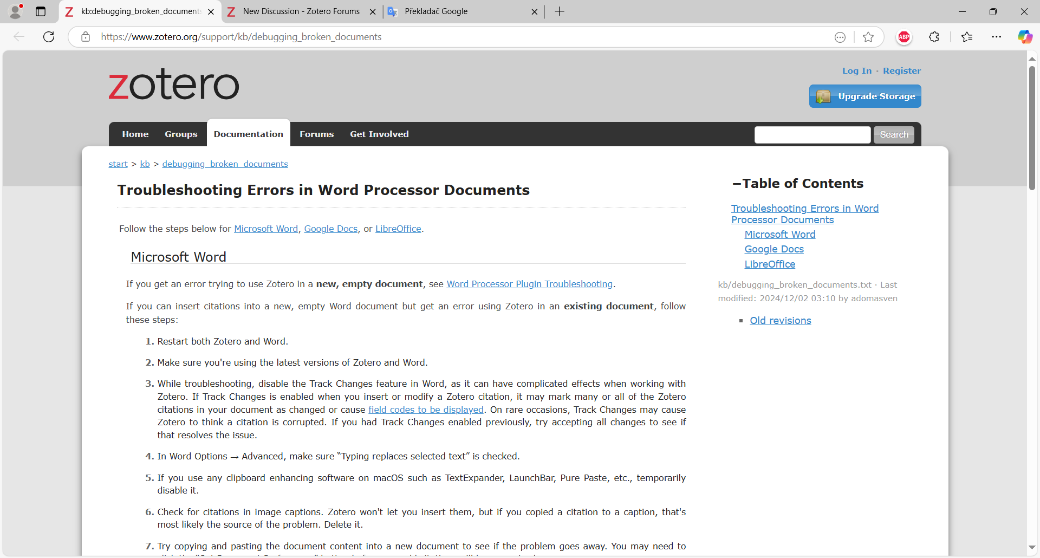The height and width of the screenshot is (558, 1040).
Task: Click the Search button
Action: pos(894,135)
